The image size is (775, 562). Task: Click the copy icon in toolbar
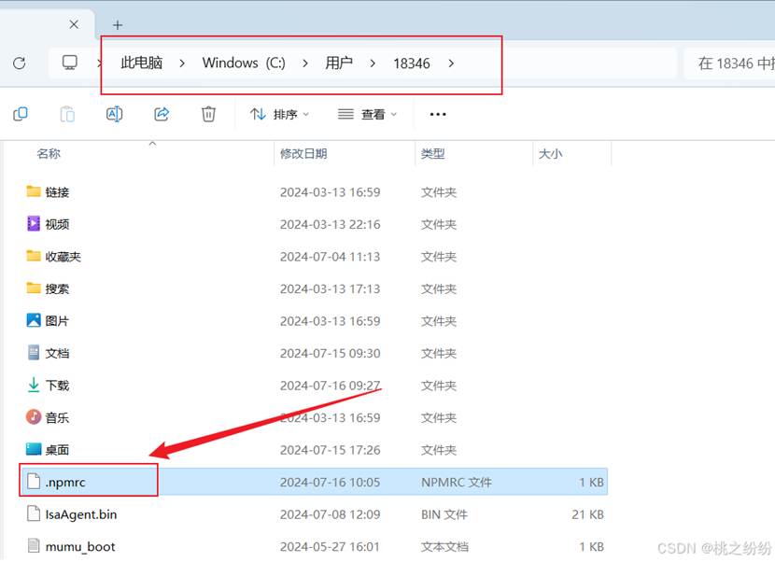tap(21, 114)
